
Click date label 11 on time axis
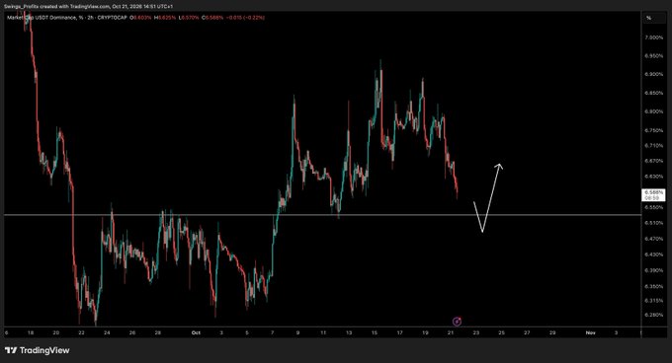click(x=323, y=332)
